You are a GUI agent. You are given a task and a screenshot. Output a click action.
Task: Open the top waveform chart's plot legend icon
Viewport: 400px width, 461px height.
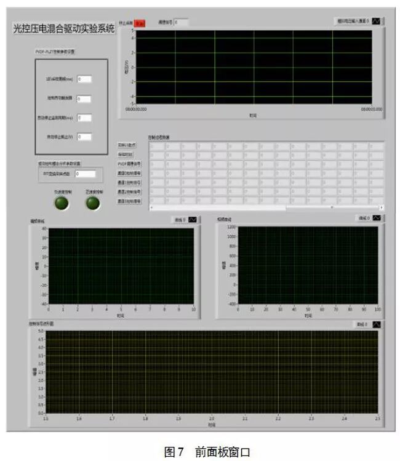click(x=376, y=21)
